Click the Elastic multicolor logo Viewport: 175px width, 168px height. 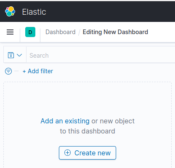tap(10, 11)
